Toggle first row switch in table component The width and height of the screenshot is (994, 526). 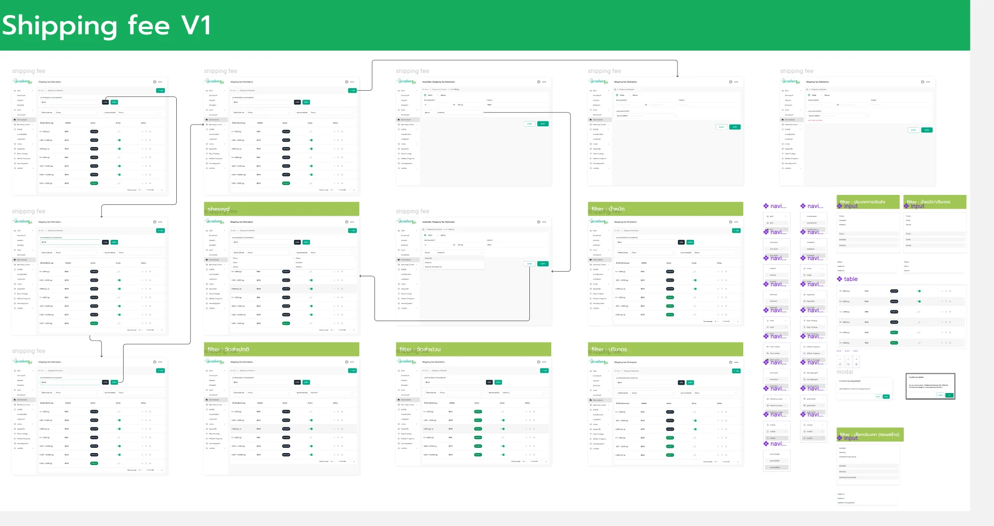click(919, 291)
